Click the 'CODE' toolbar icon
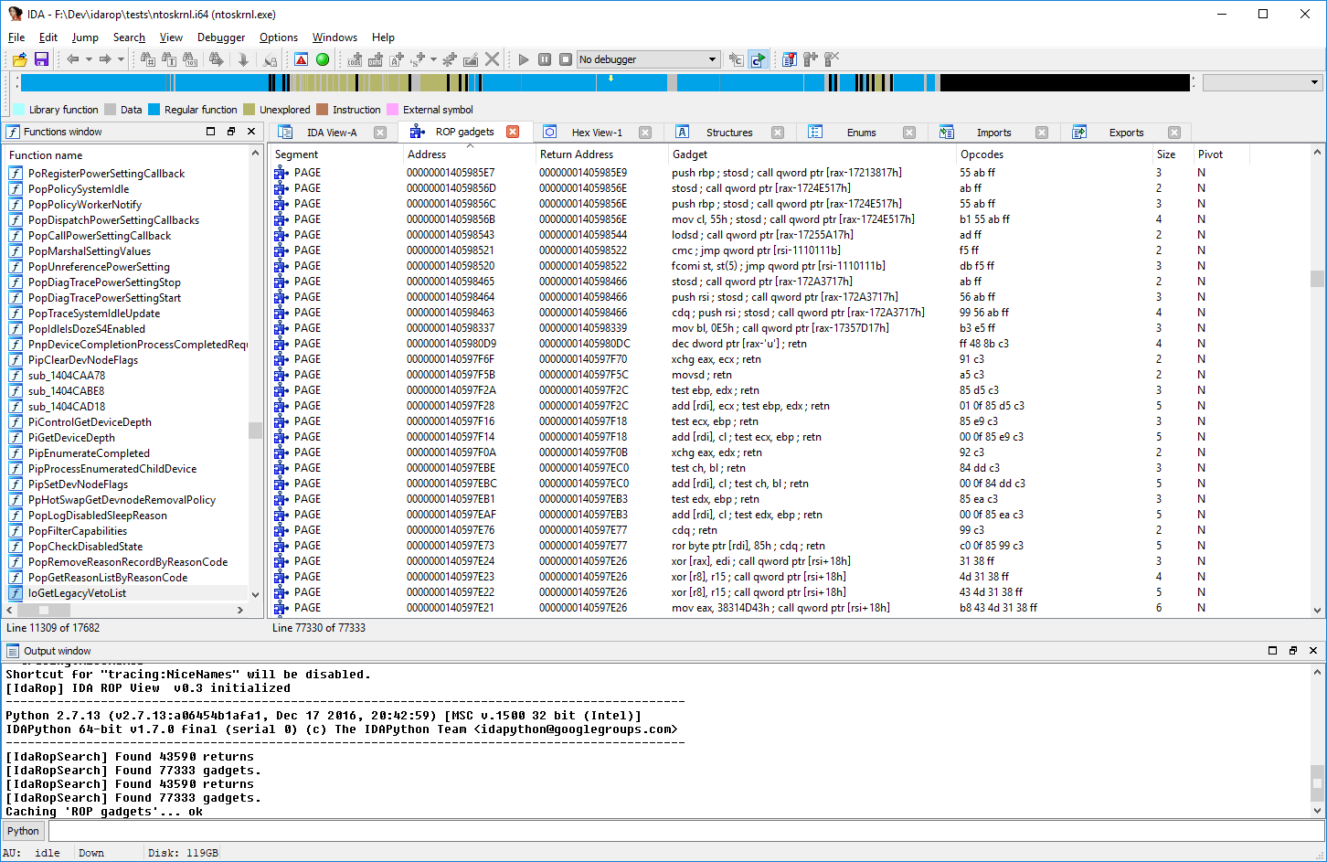This screenshot has width=1327, height=862. (x=355, y=59)
